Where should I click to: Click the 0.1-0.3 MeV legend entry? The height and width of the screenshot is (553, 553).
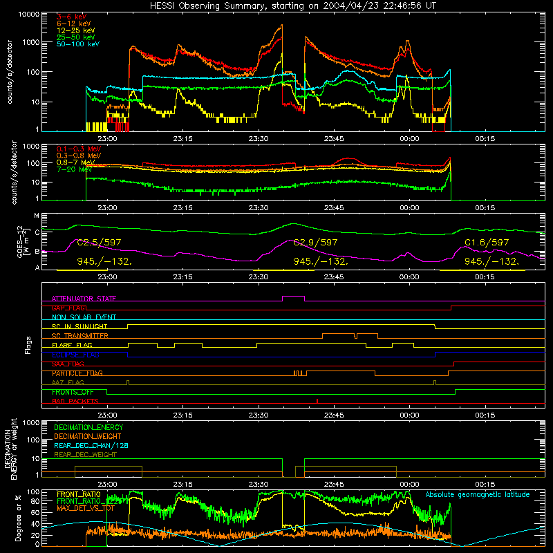coord(79,149)
